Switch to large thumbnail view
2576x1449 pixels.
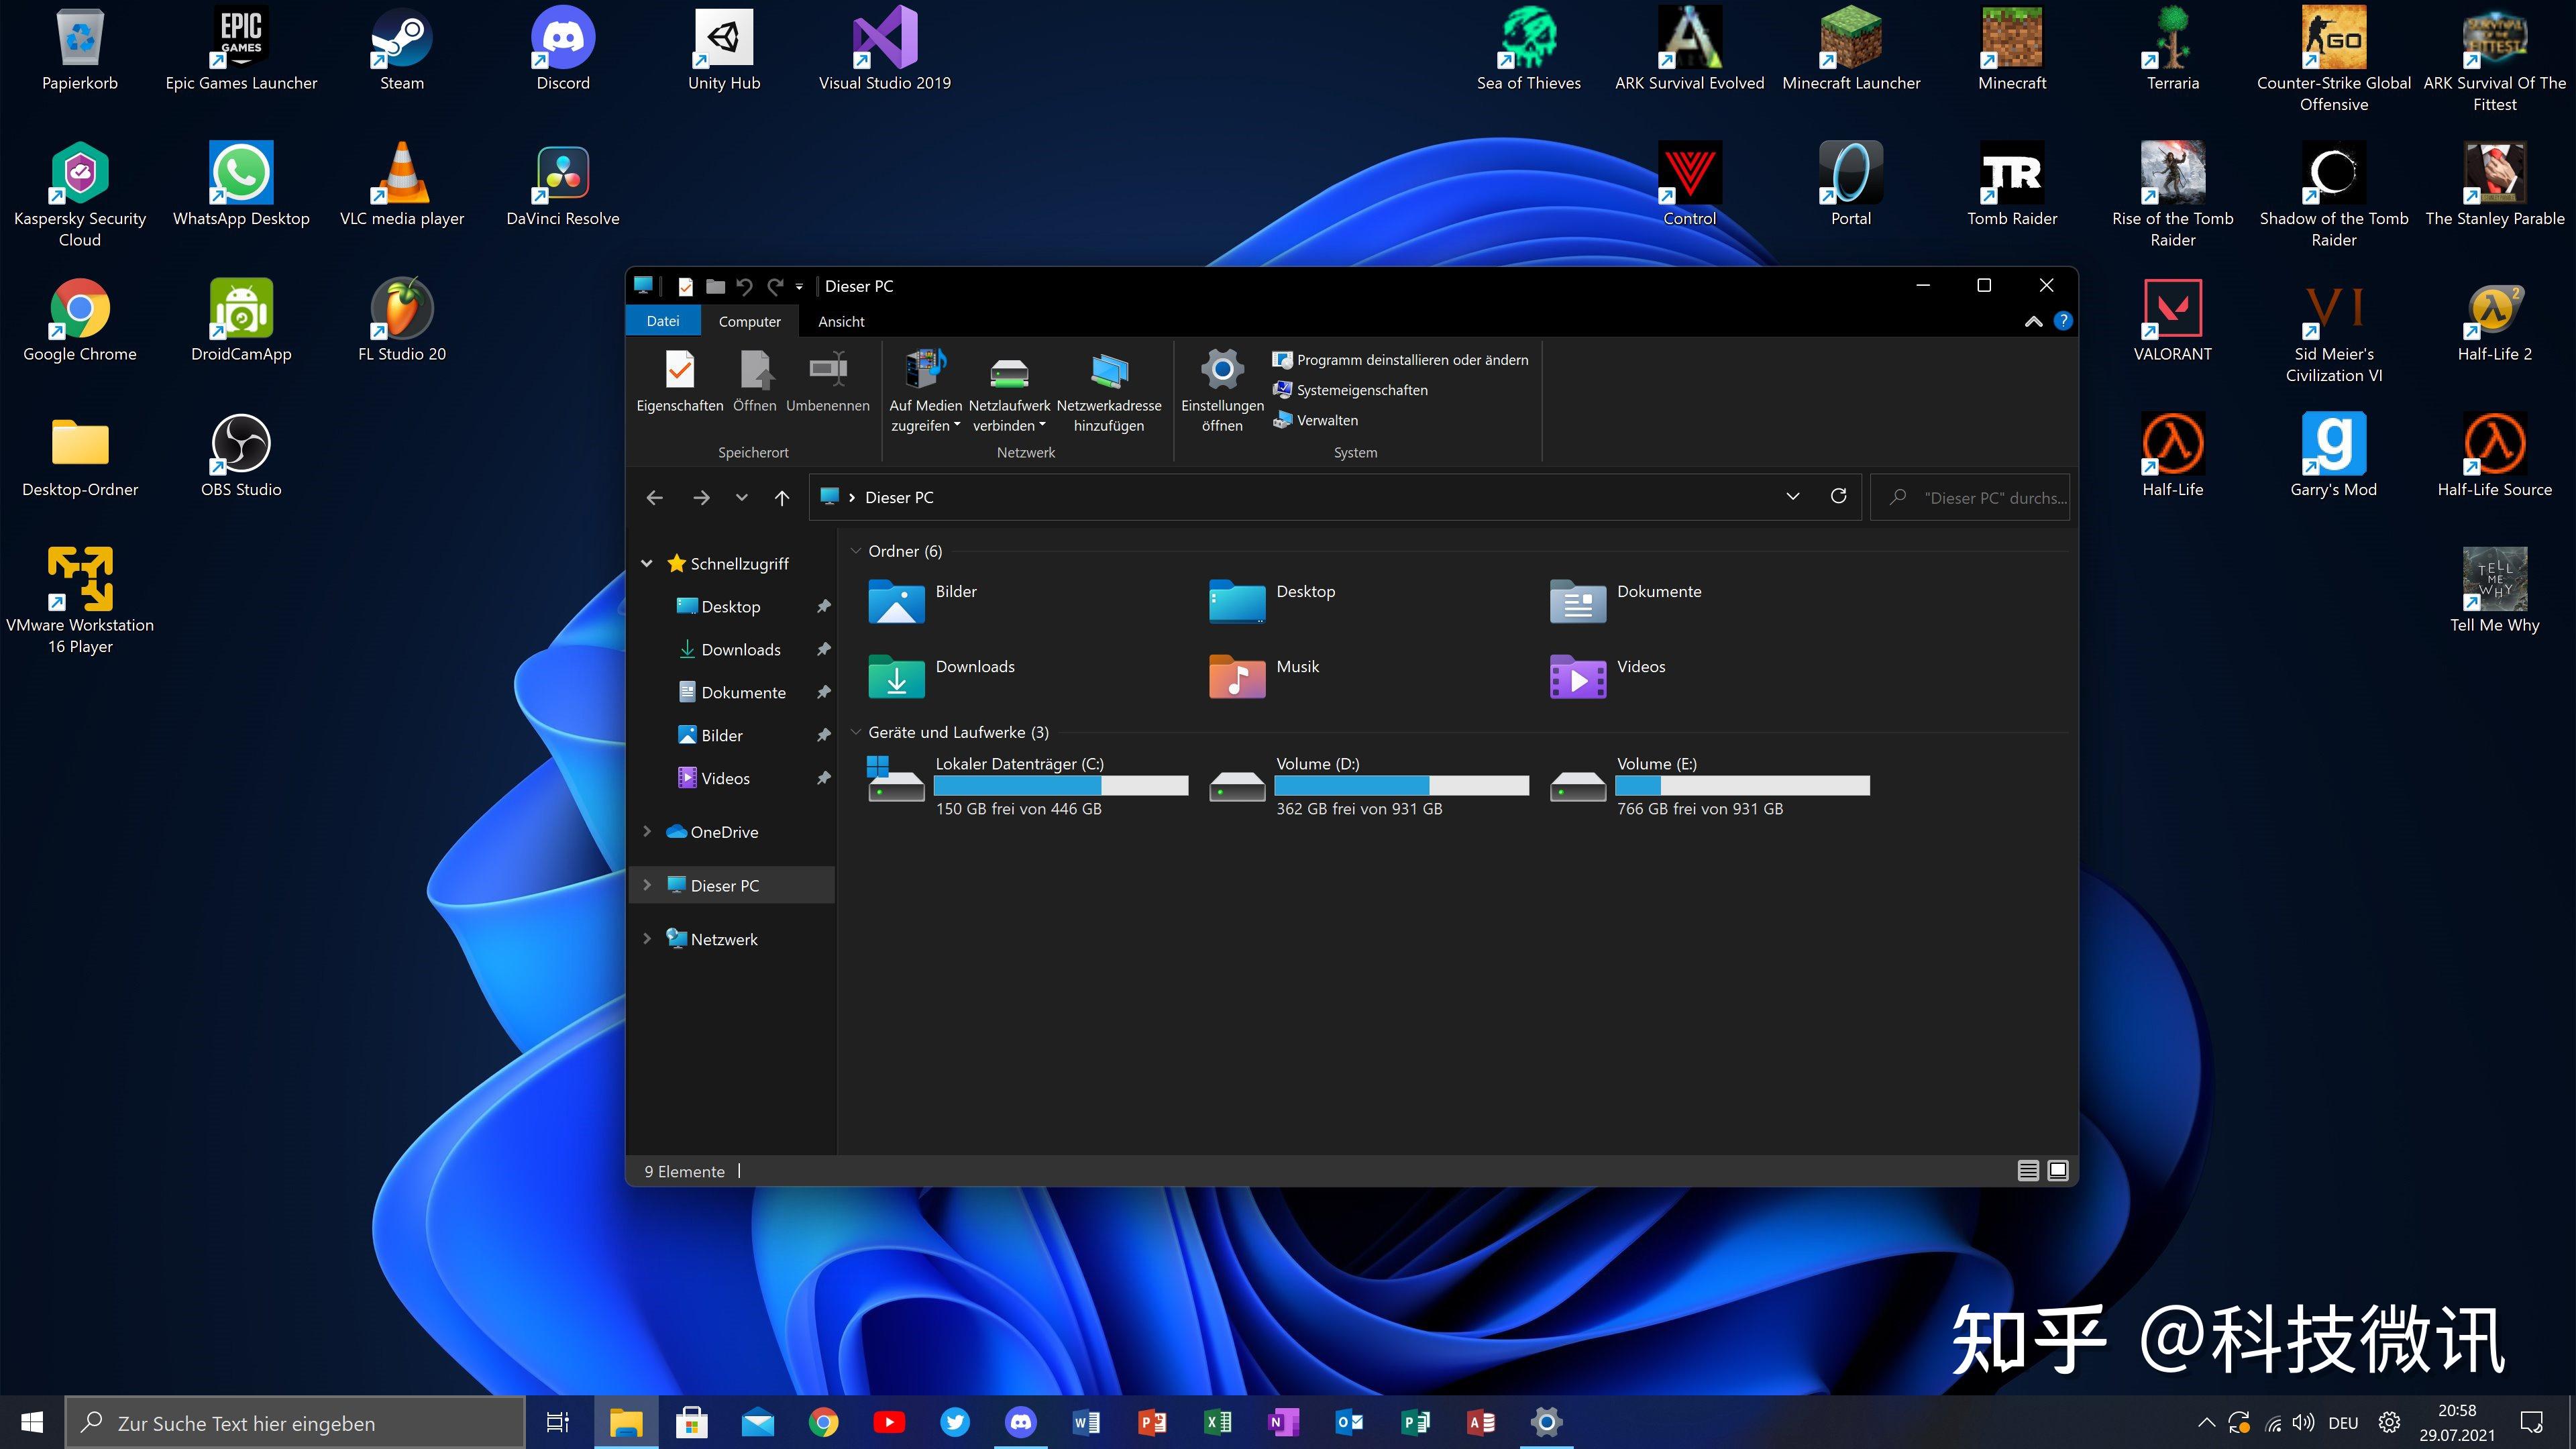[x=2057, y=1170]
